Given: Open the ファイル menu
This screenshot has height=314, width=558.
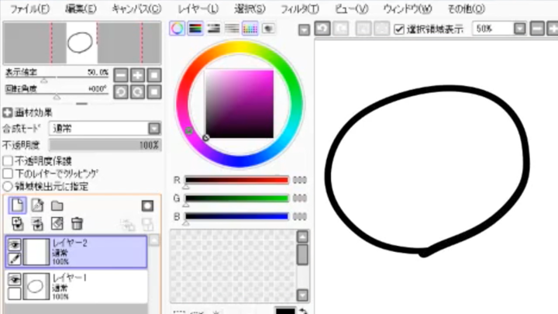Looking at the screenshot, I should 29,9.
